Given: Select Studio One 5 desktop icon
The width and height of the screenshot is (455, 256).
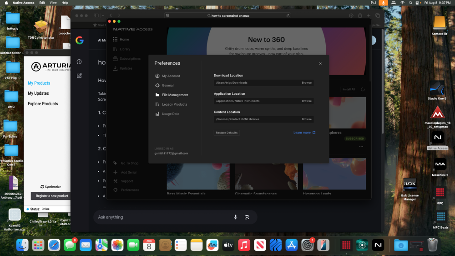Looking at the screenshot, I should pos(437,91).
